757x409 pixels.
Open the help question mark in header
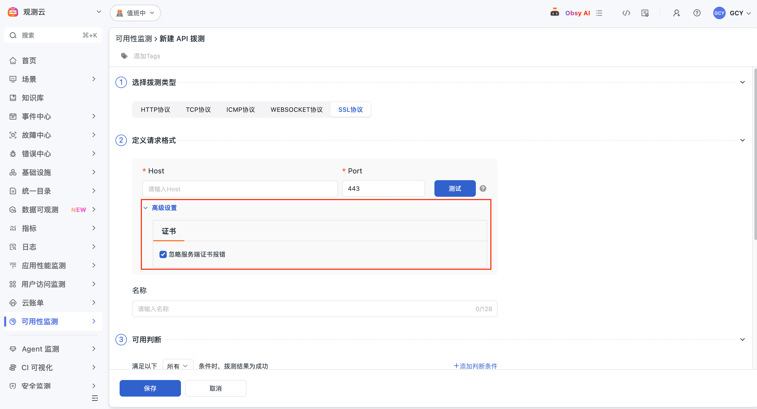tap(697, 13)
